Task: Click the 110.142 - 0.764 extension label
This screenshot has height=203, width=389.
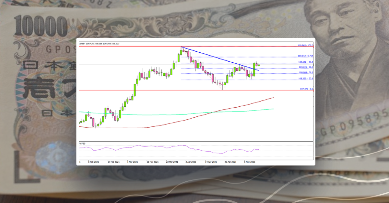Action: (305, 56)
